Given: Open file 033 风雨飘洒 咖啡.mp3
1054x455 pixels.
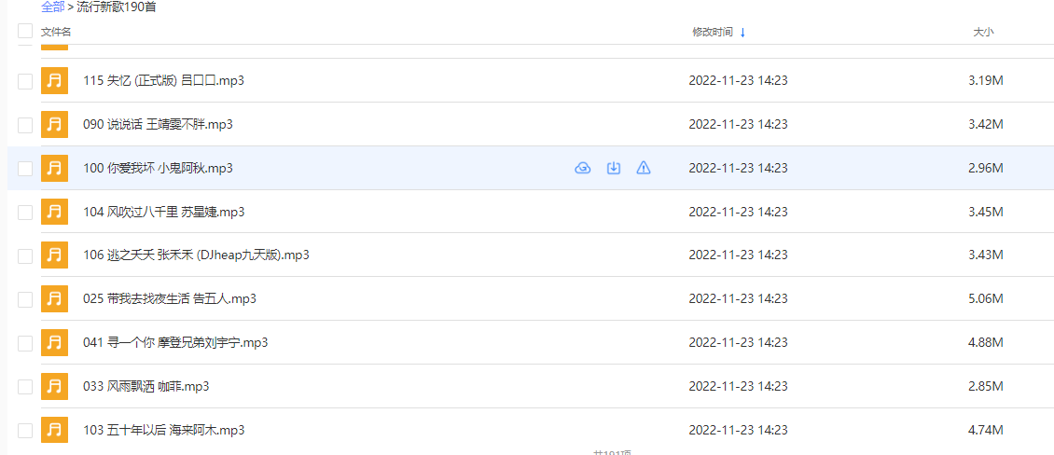Looking at the screenshot, I should pyautogui.click(x=146, y=386).
